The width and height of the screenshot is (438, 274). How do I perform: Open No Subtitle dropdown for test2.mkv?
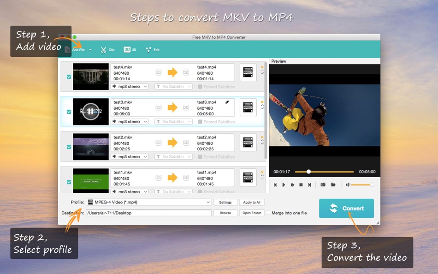click(x=173, y=157)
